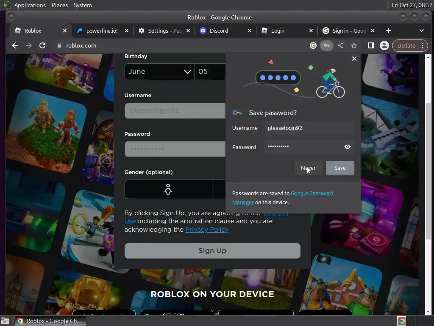Screen dimensions: 434x326
Task: Switch to the Sign in - Google tab
Action: click(x=349, y=31)
